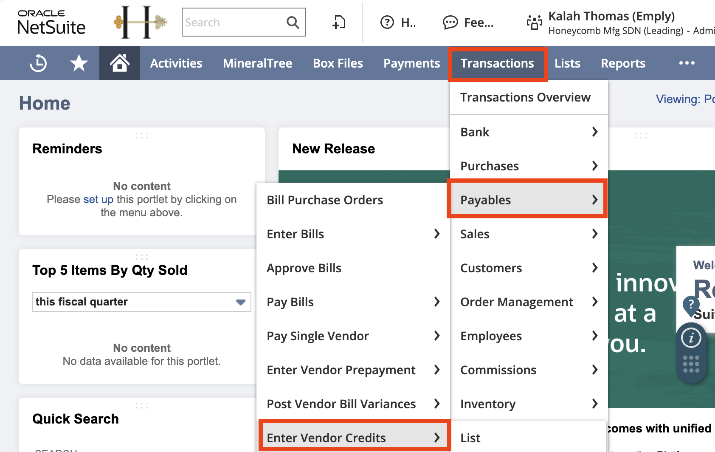Click the New Release portlet title
The width and height of the screenshot is (715, 452).
pyautogui.click(x=334, y=149)
